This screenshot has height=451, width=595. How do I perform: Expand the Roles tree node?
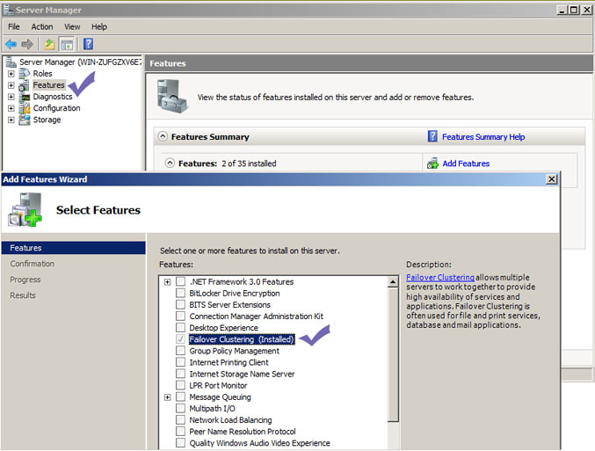11,74
